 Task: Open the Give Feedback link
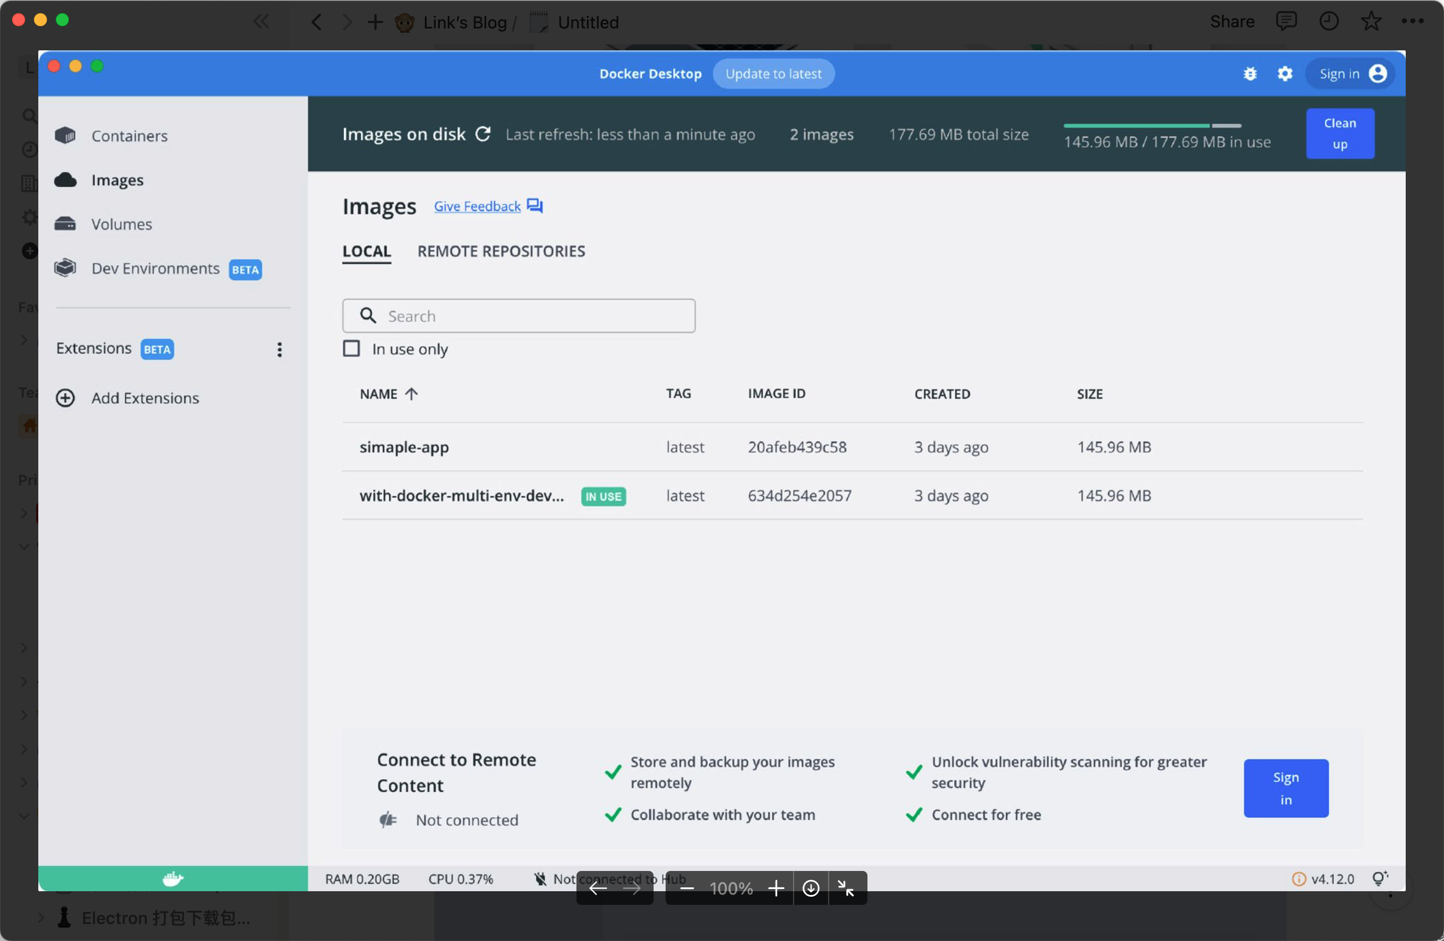click(x=477, y=206)
